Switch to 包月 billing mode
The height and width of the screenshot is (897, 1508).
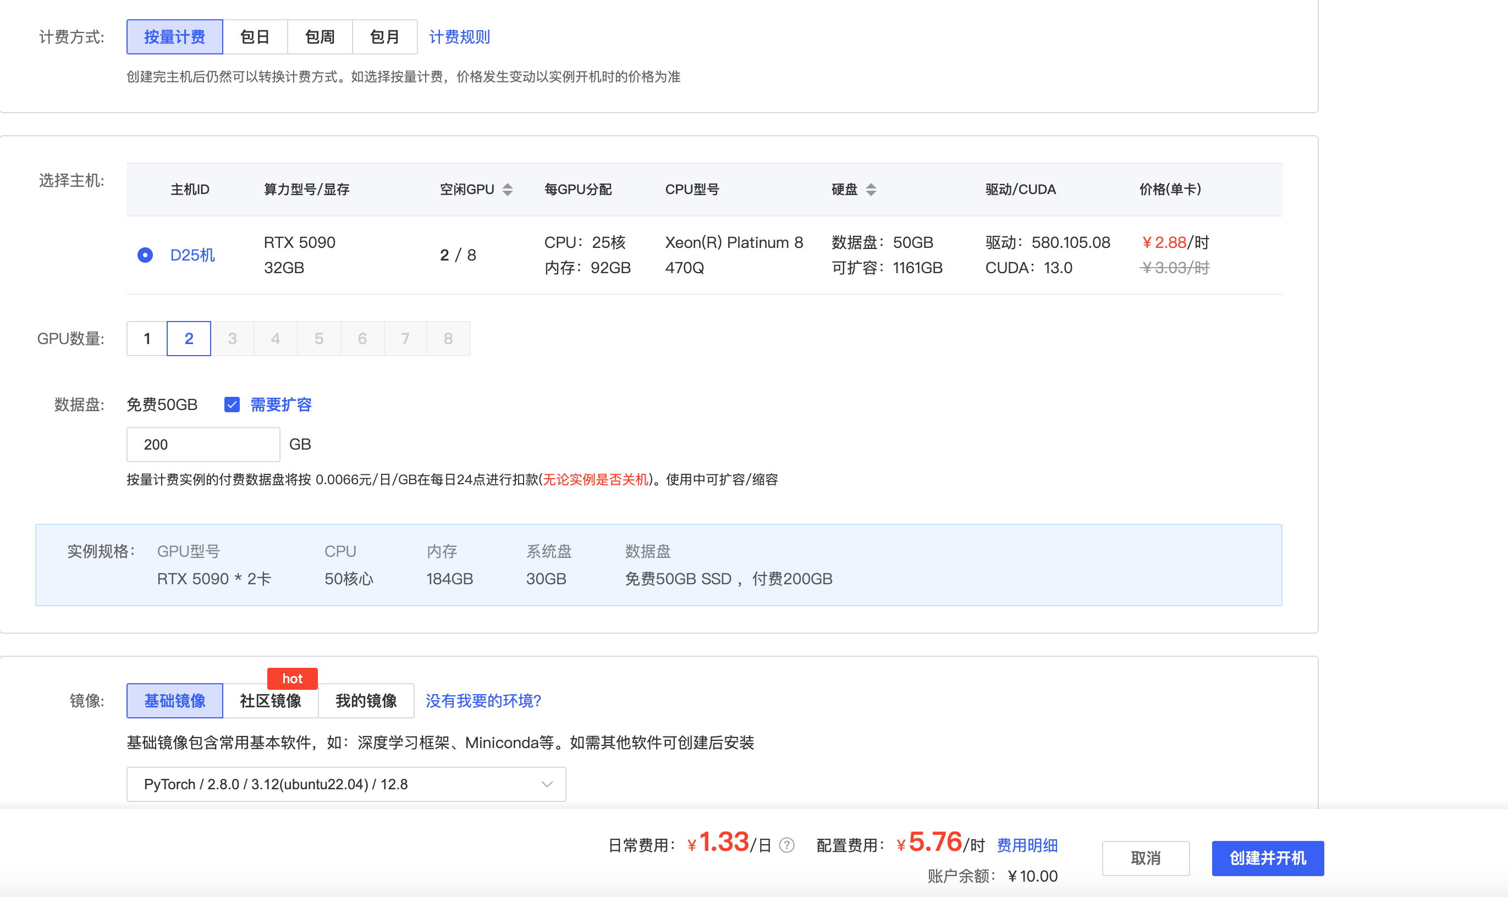(384, 37)
